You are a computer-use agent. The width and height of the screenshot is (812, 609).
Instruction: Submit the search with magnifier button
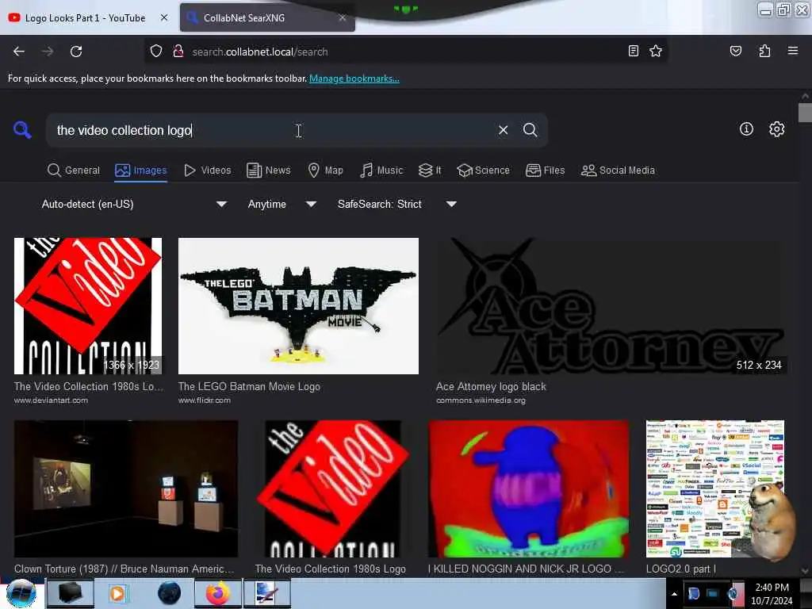tap(530, 130)
